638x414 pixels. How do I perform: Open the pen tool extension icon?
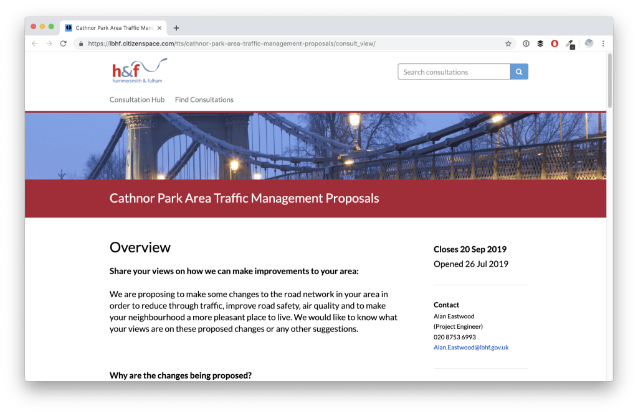[x=570, y=44]
